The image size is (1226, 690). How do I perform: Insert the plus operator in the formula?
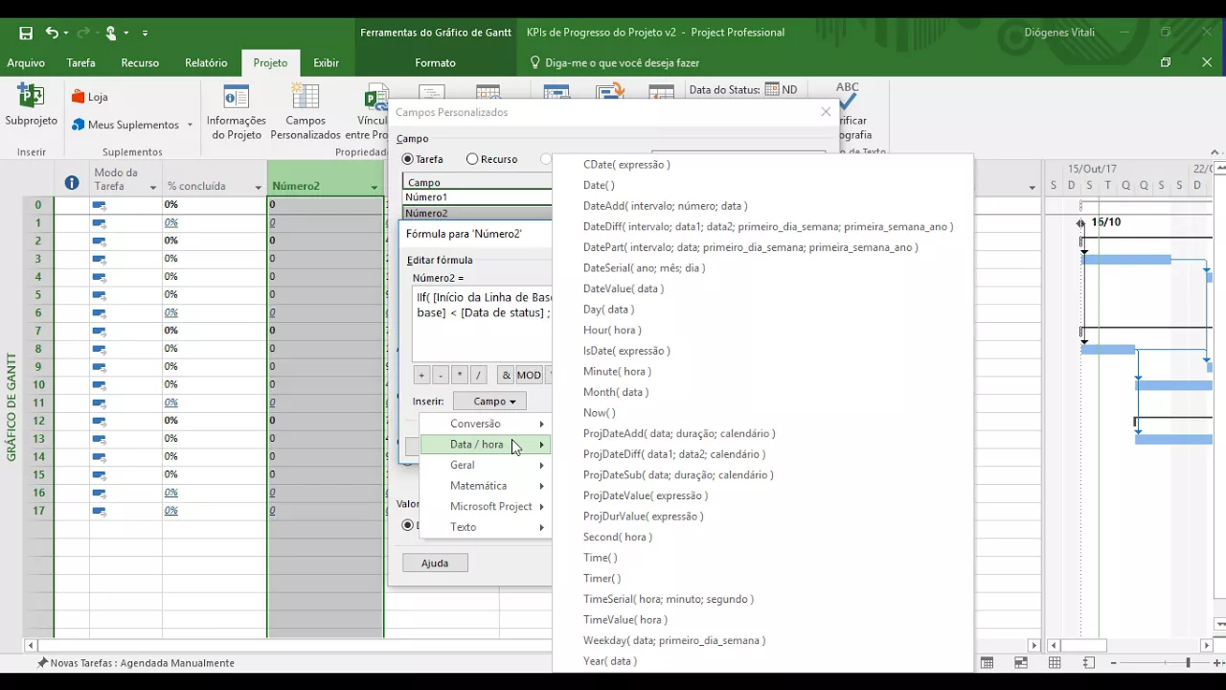point(420,375)
